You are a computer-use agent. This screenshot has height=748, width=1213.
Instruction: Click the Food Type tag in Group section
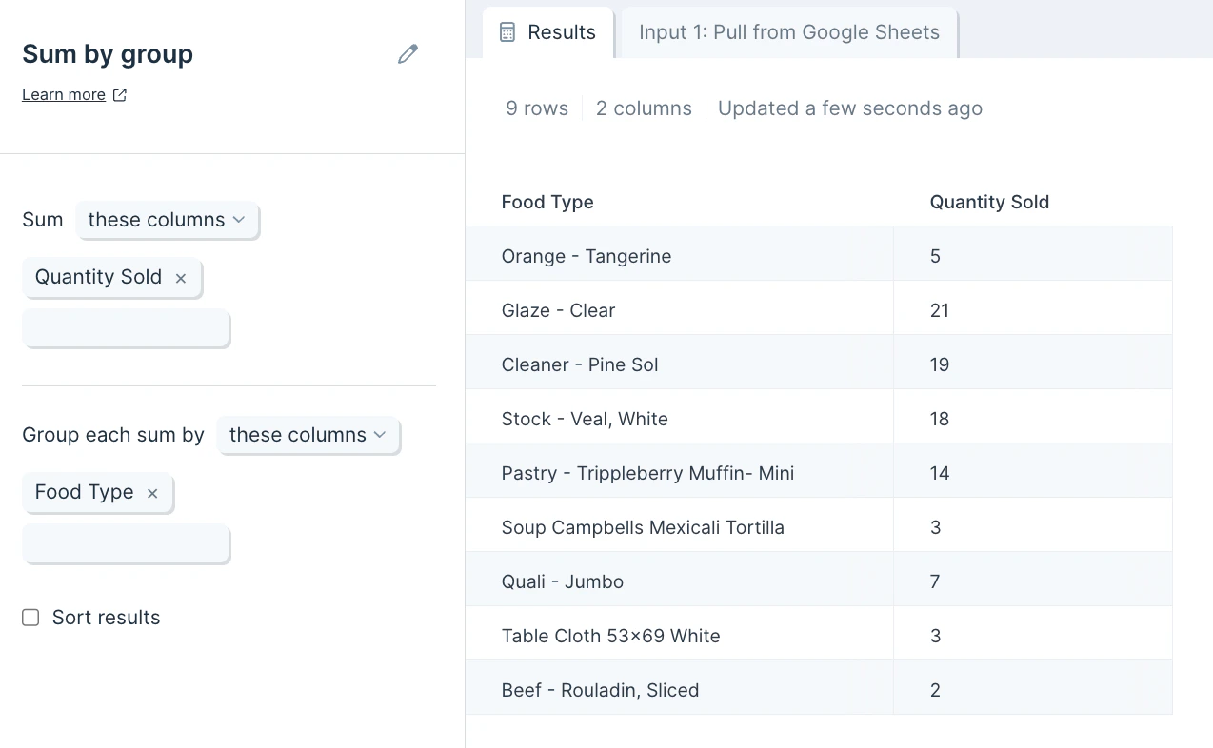pos(84,492)
